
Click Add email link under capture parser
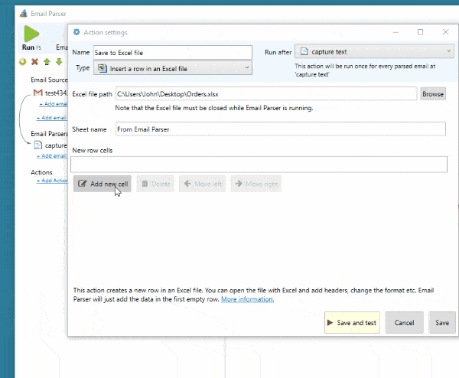point(51,156)
